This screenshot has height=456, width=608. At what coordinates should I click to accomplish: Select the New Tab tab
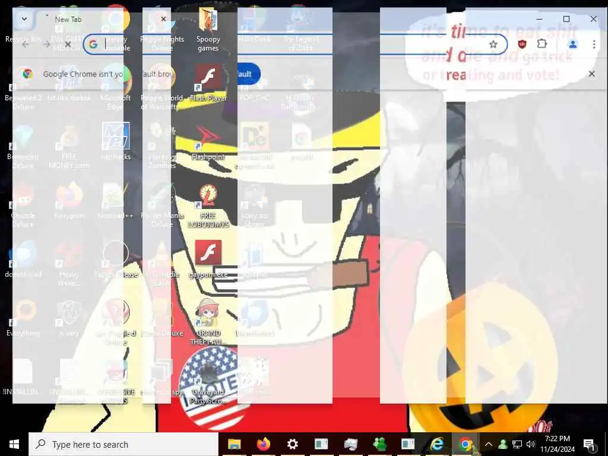104,19
